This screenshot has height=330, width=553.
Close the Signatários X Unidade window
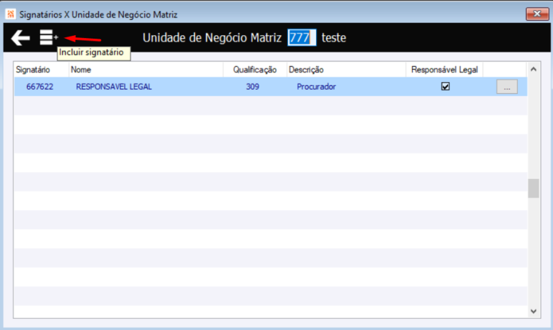[537, 14]
